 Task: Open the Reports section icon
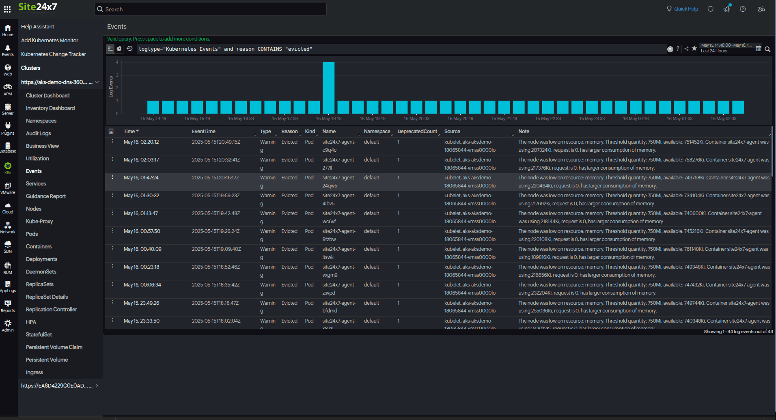tap(8, 306)
